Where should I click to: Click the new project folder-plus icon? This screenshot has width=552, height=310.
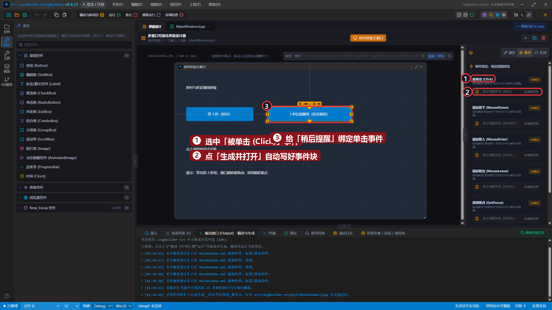tap(9, 15)
